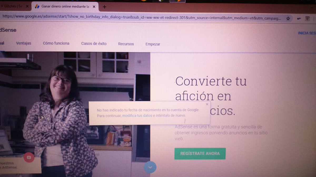Click the 'AdSense es una forma gratuita' description text
This screenshot has height=177, width=316.
coord(221,133)
